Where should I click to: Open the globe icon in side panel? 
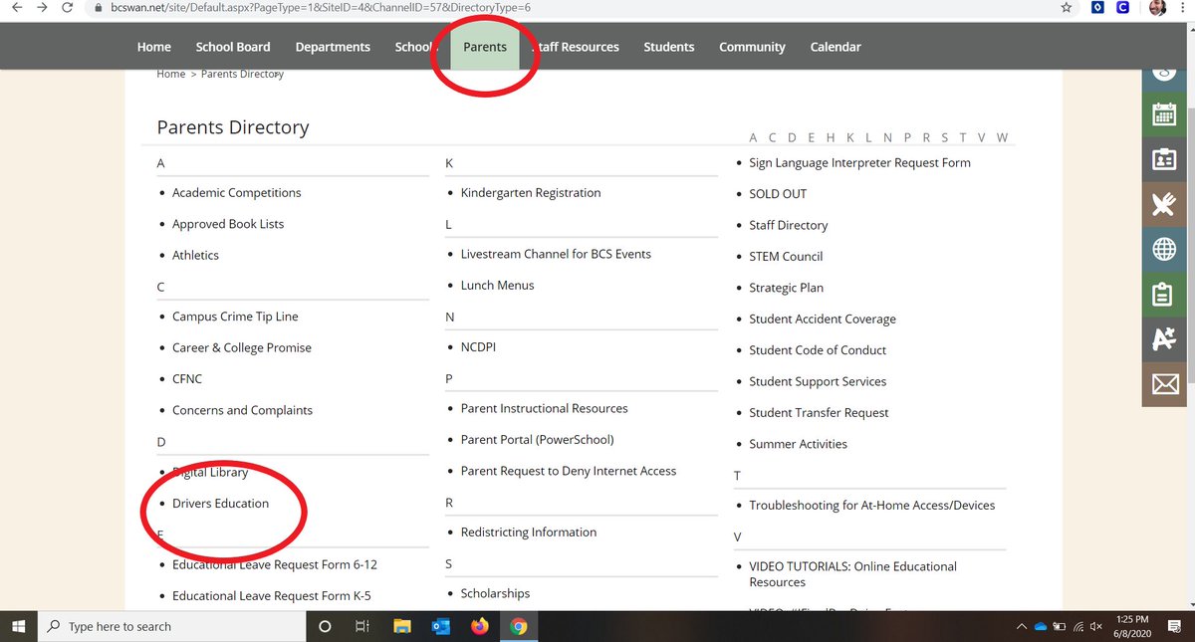[x=1163, y=249]
